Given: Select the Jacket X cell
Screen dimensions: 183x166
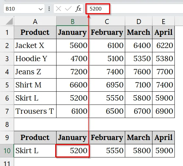Looking at the screenshot, I should (35, 46).
